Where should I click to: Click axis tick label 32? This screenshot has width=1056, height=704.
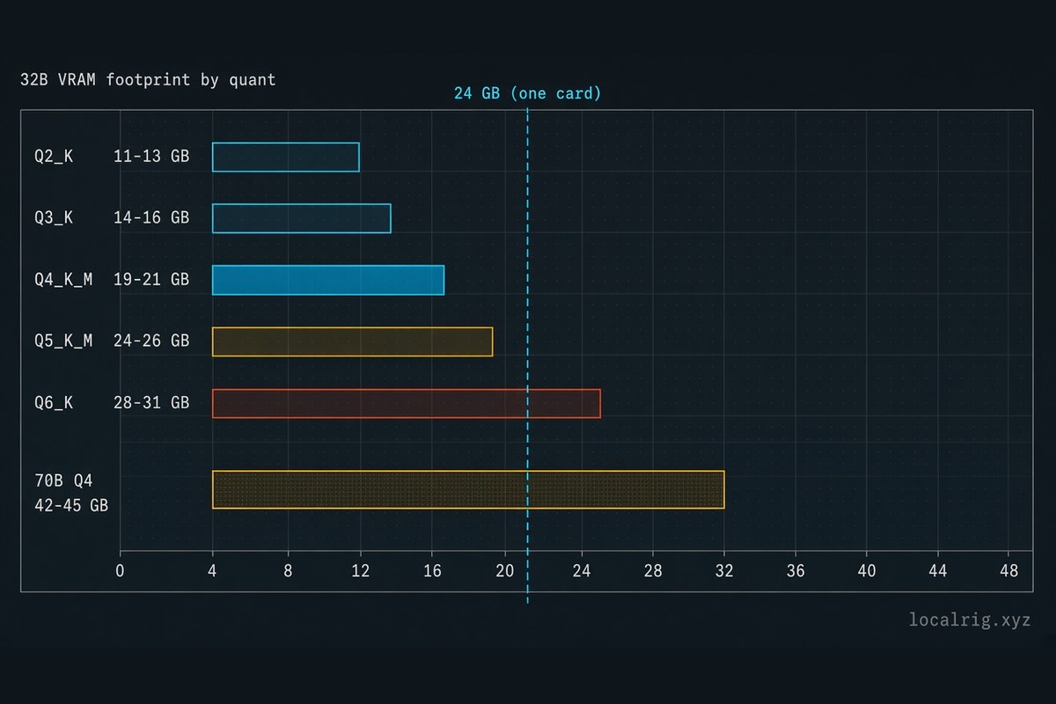coord(724,571)
